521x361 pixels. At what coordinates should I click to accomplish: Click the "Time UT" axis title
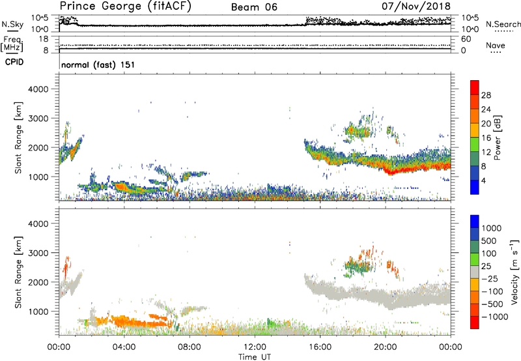pos(255,357)
